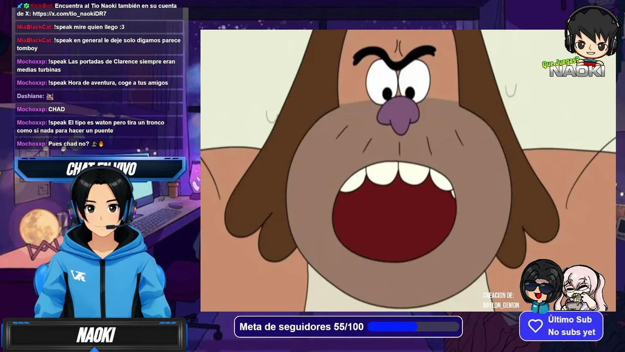Screen dimensions: 625x352
Task: Click Mochoxxp's name on the 'Hora de aventura' message
Action: pos(32,83)
